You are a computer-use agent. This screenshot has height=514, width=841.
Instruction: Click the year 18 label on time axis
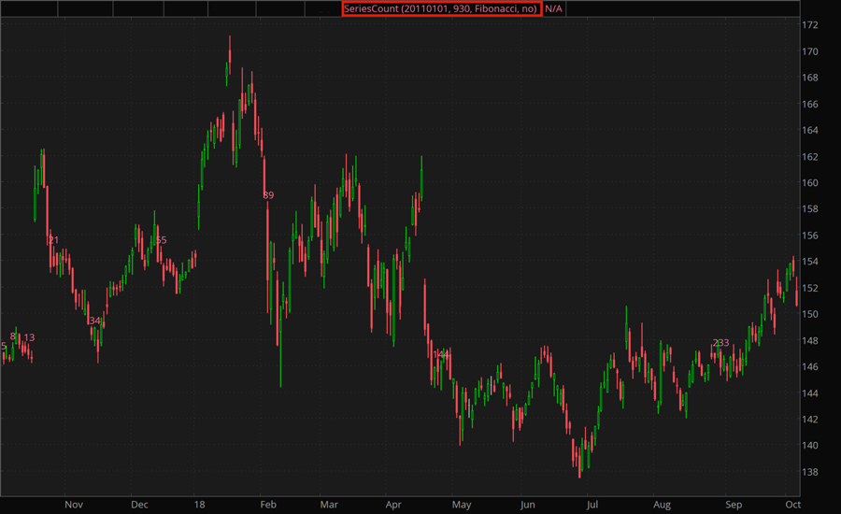point(200,505)
